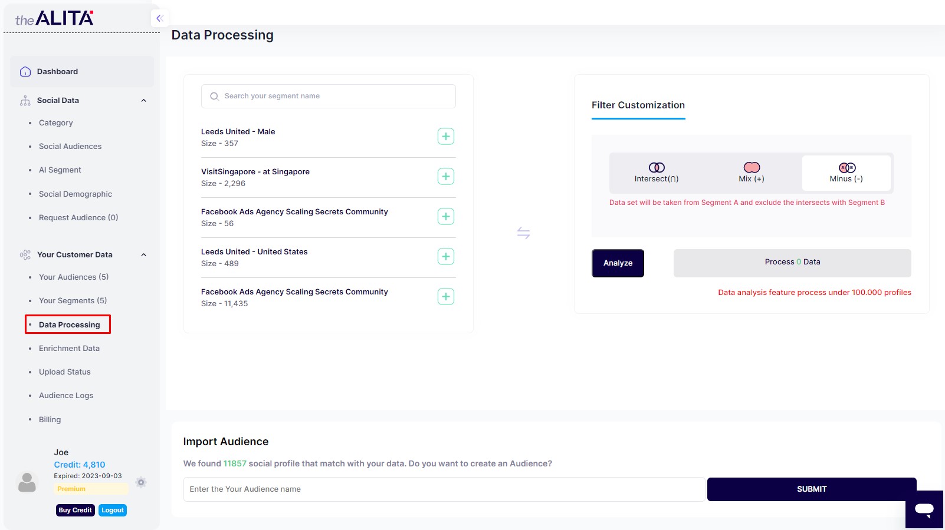This screenshot has width=945, height=530.
Task: Add Leeds United - United States segment
Action: tap(446, 257)
